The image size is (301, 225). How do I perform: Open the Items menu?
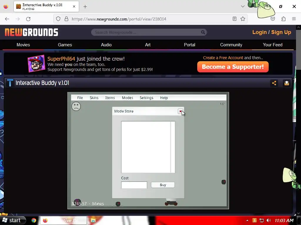pos(110,98)
